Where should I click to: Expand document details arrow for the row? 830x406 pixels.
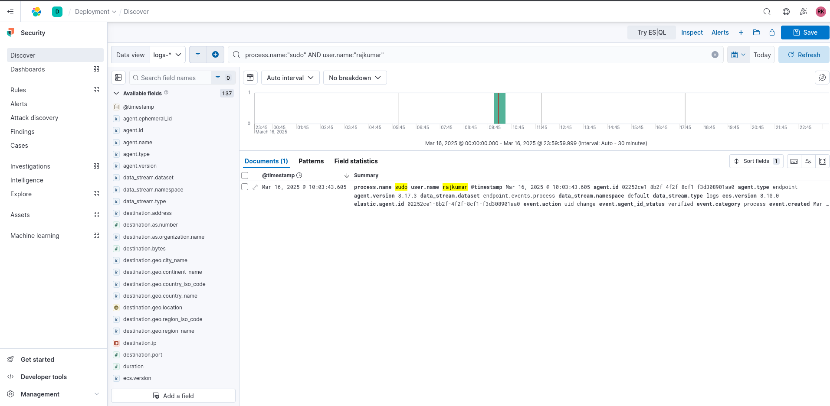255,187
